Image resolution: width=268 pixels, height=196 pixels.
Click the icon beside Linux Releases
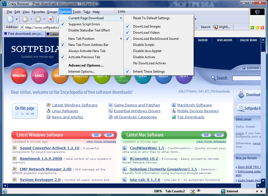click(x=49, y=111)
